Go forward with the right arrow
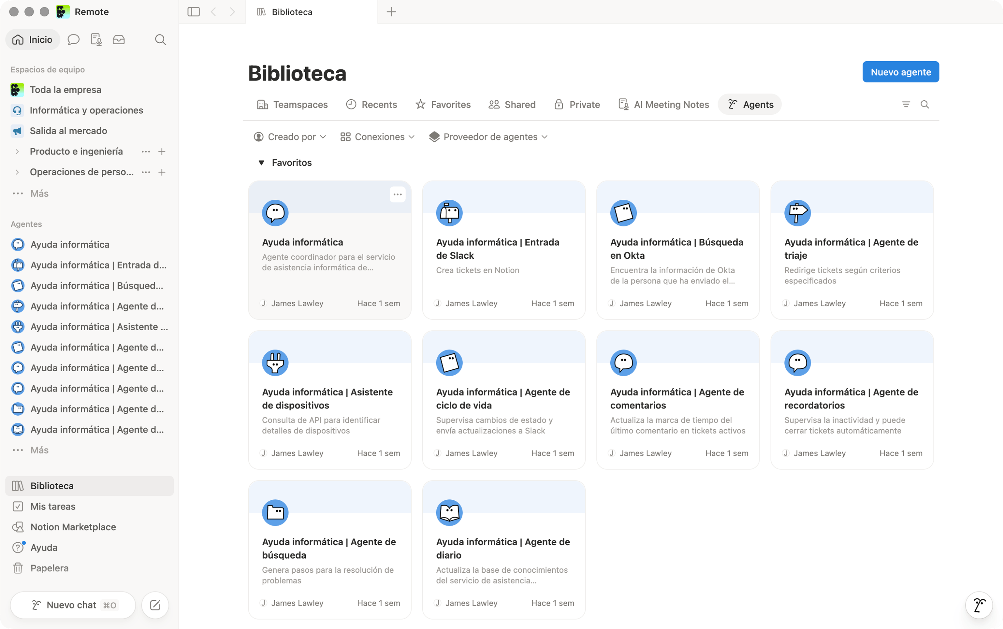This screenshot has width=1003, height=629. click(x=232, y=12)
